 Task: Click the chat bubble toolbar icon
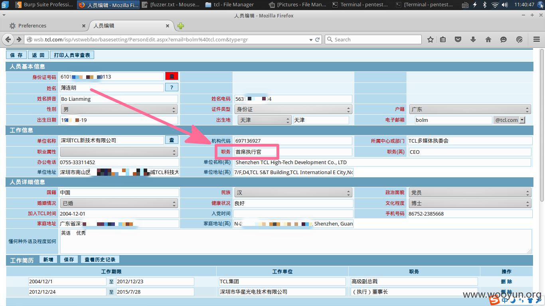coord(504,39)
